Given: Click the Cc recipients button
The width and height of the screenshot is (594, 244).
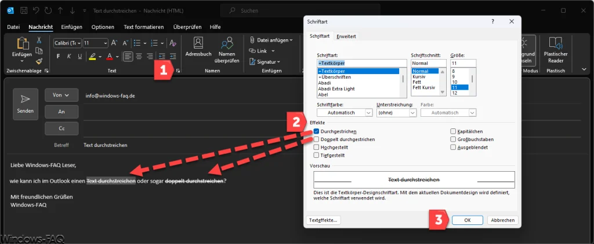Looking at the screenshot, I should [61, 128].
